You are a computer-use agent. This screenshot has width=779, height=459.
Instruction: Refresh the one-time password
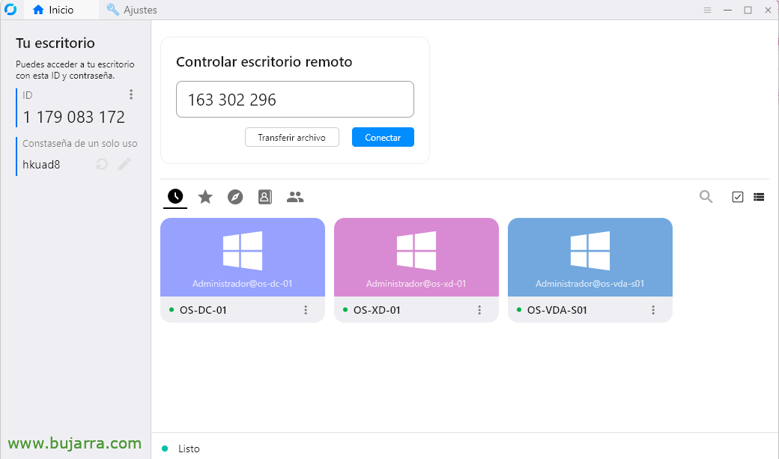[101, 164]
